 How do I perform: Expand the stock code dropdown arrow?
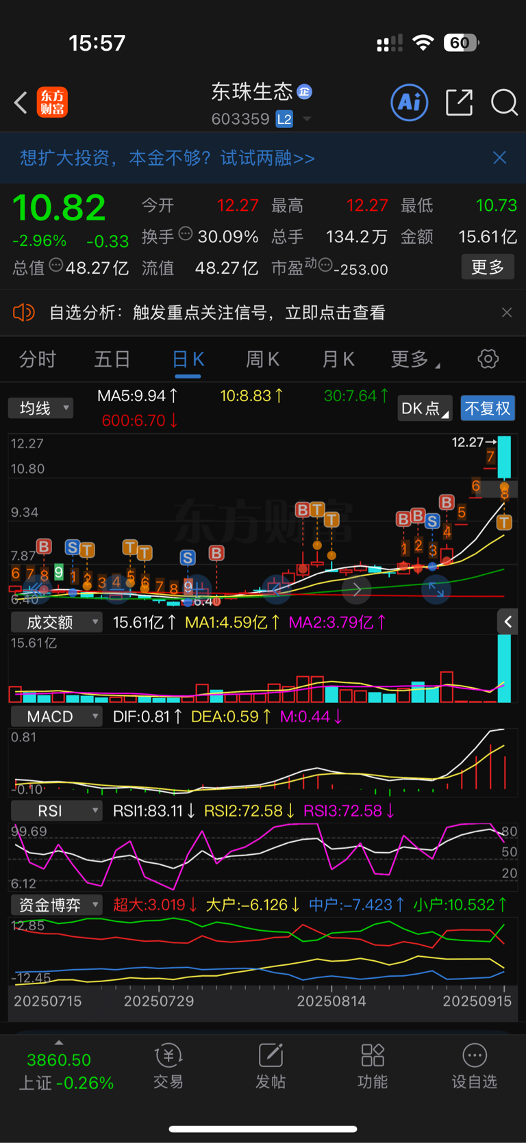click(x=307, y=119)
